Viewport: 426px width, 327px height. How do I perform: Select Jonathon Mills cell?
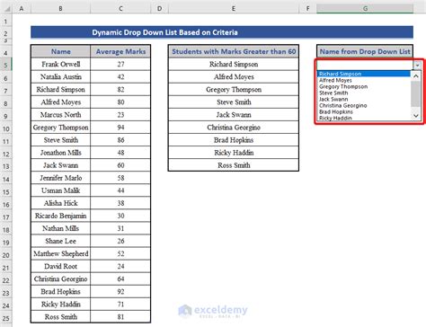60,153
